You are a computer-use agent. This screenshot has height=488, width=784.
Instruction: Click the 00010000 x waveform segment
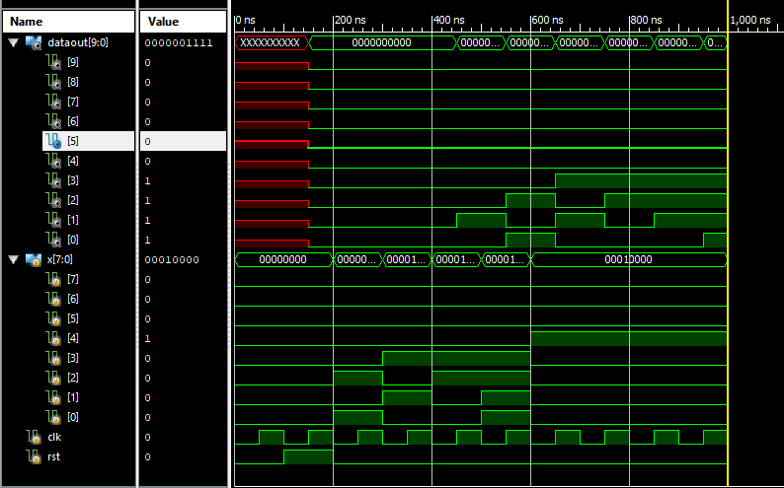point(629,259)
